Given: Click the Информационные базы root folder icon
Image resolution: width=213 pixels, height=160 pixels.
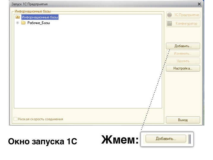Looking at the screenshot, I should pyautogui.click(x=18, y=17).
